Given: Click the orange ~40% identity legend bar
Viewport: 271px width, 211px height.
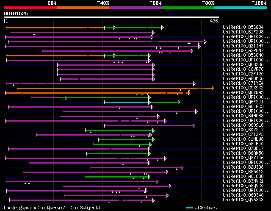Looking at the screenshot, I should pyautogui.click(x=83, y=8).
